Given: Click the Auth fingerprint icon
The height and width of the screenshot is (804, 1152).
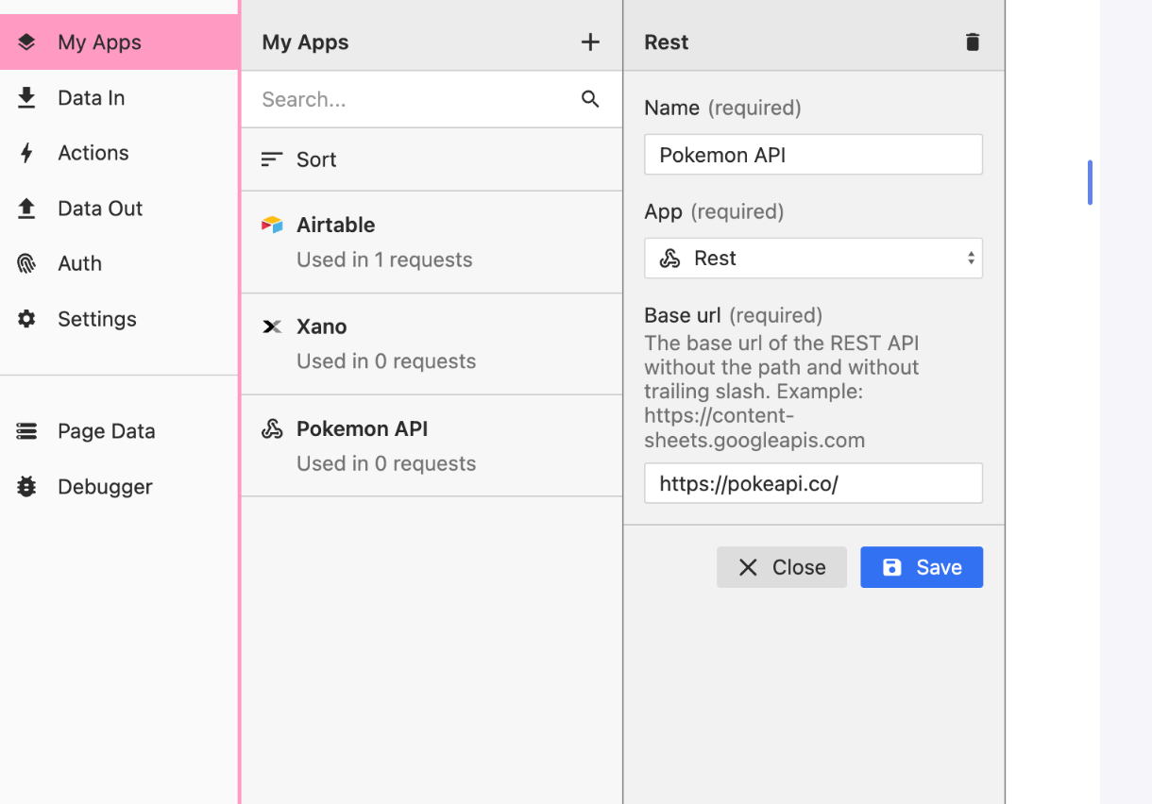Looking at the screenshot, I should point(26,264).
